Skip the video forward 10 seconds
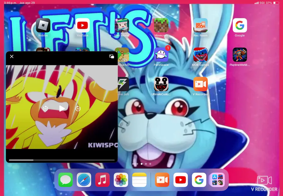Viewport: 283px width, 196px height. point(78,109)
